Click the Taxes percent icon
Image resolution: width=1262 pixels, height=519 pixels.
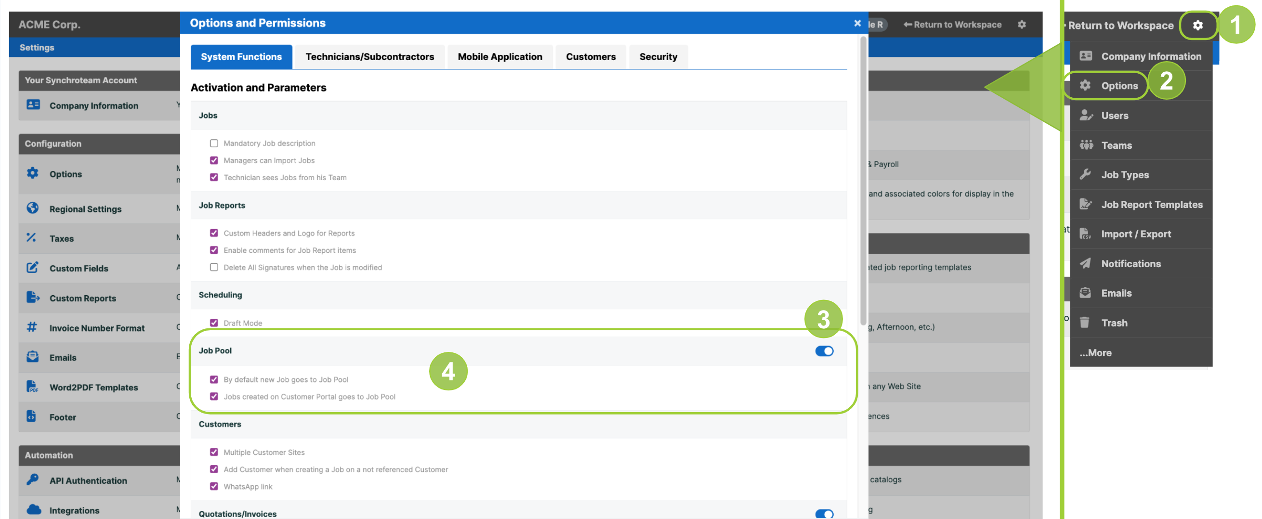[31, 238]
